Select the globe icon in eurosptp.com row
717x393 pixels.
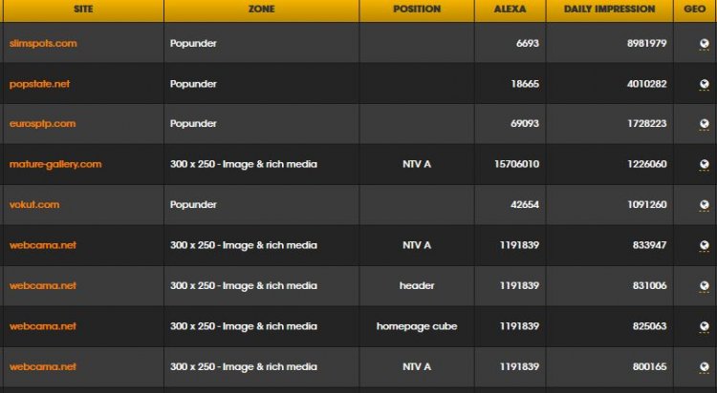[705, 124]
